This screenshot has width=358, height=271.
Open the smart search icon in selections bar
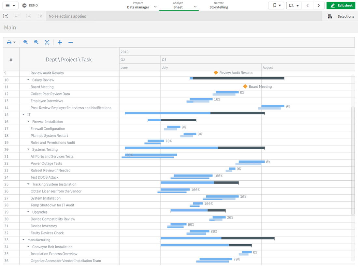click(6, 16)
